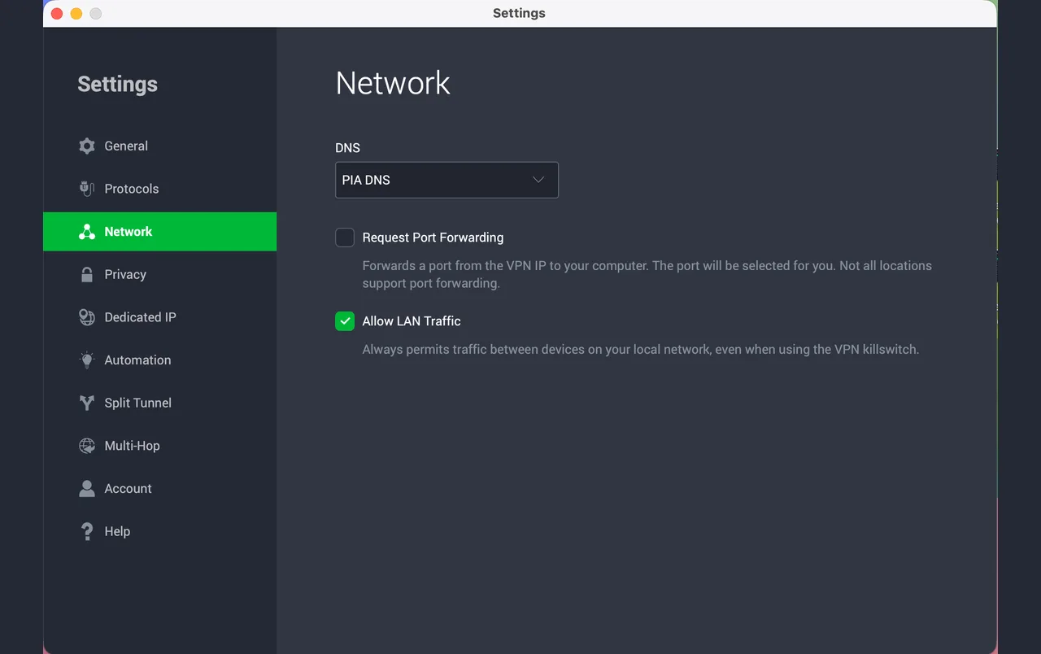Click the Privacy padlock icon

[x=87, y=274]
